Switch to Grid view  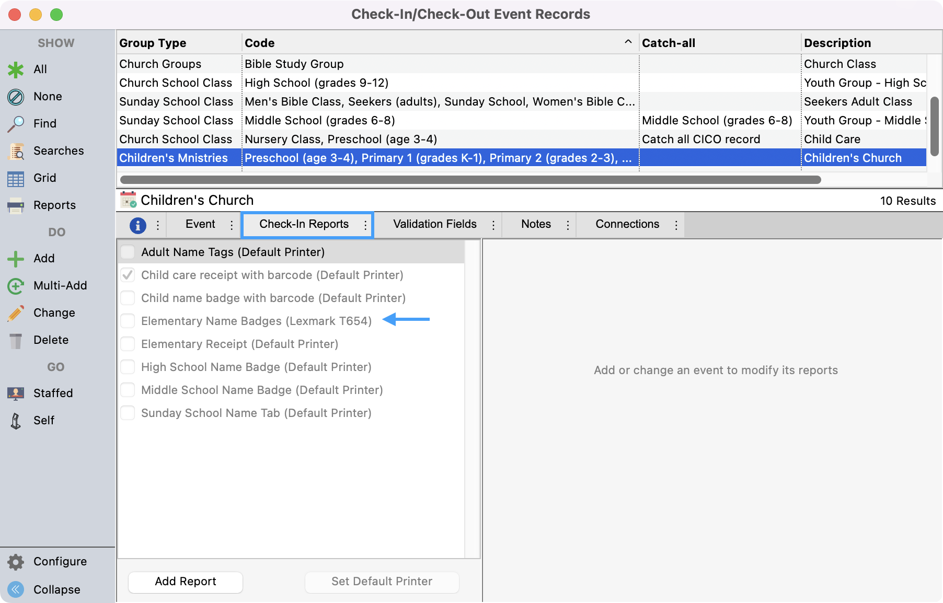pyautogui.click(x=45, y=178)
